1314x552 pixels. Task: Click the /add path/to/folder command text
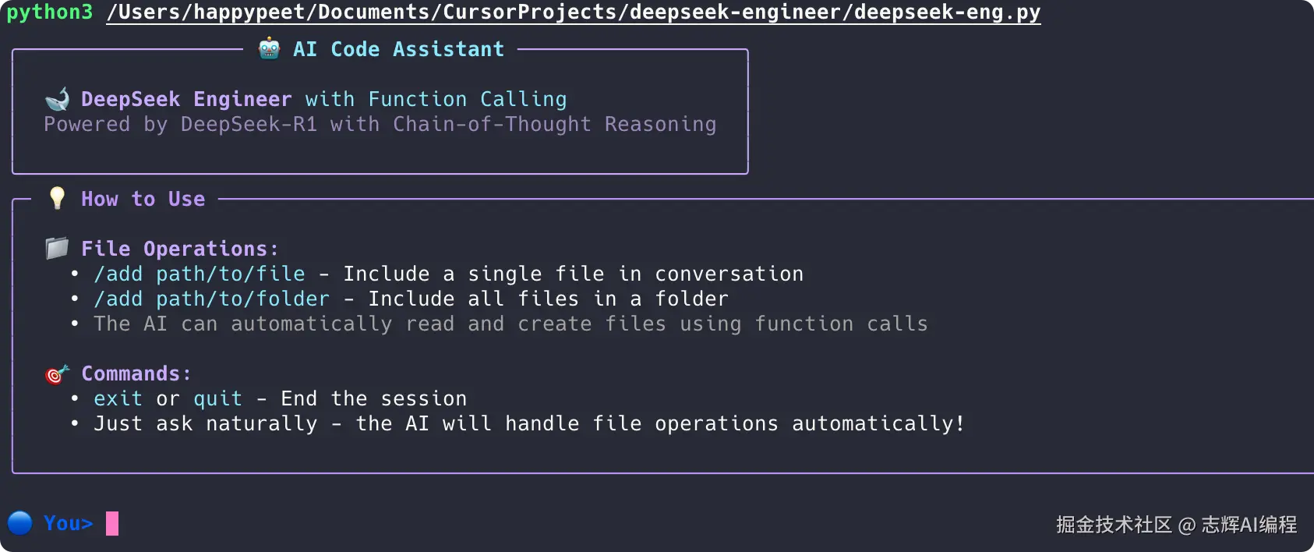212,299
